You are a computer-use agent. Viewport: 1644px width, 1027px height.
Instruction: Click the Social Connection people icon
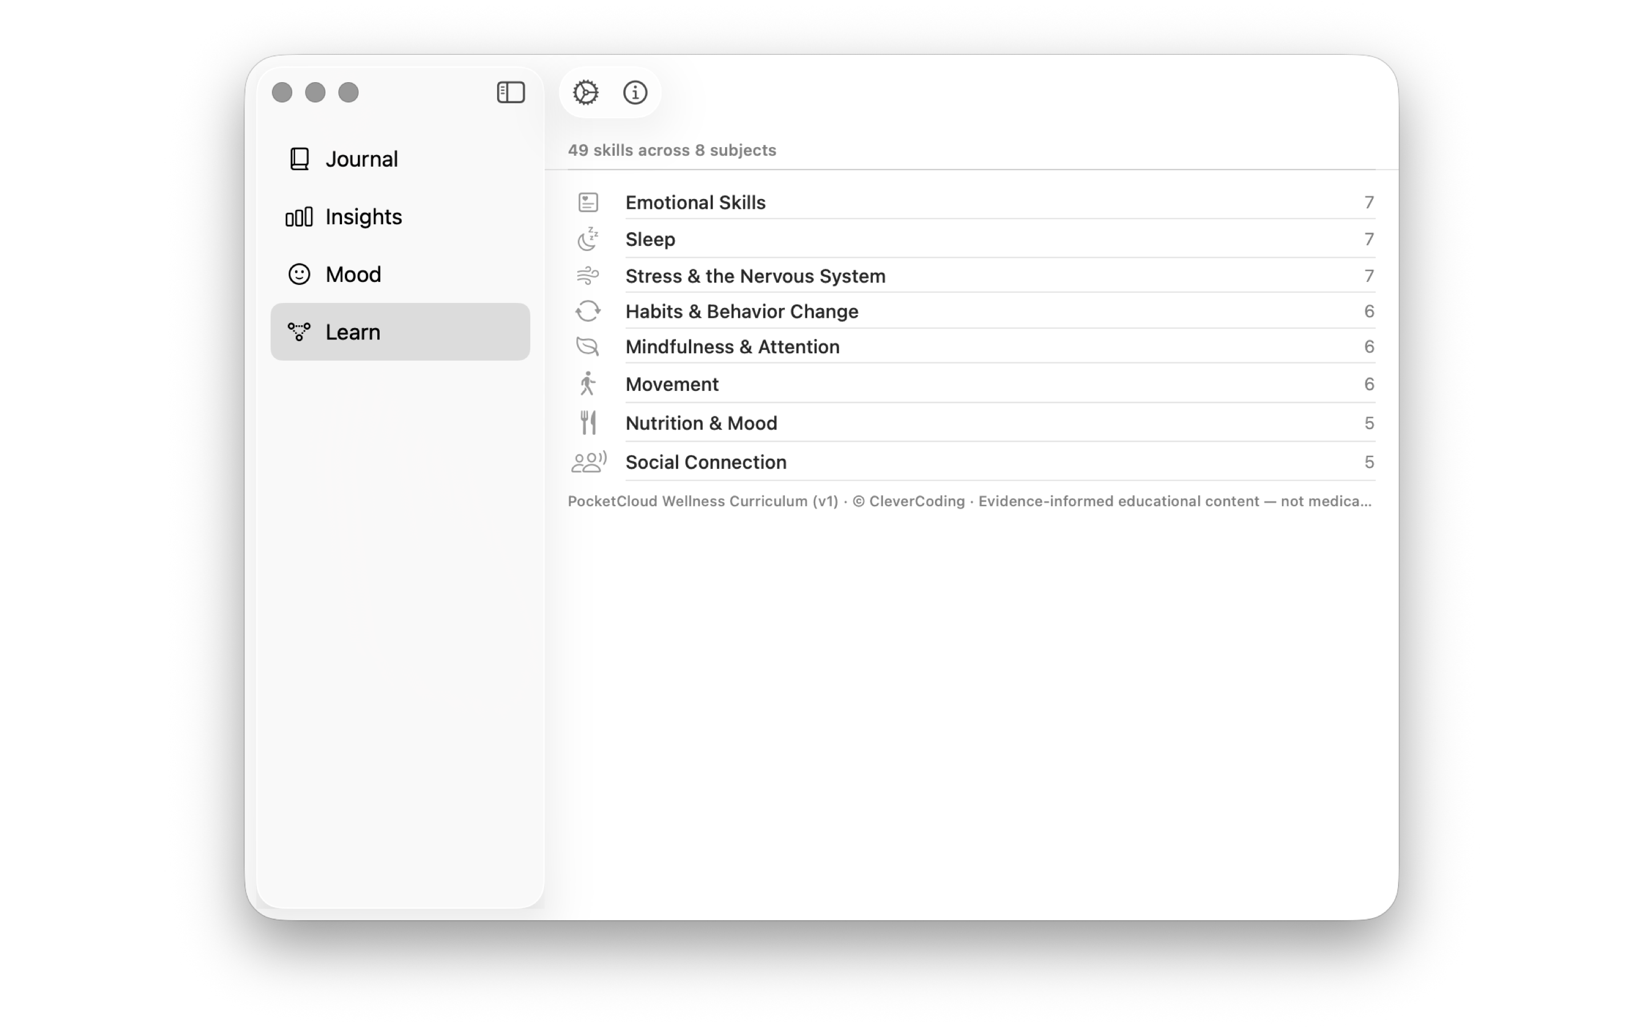point(589,462)
